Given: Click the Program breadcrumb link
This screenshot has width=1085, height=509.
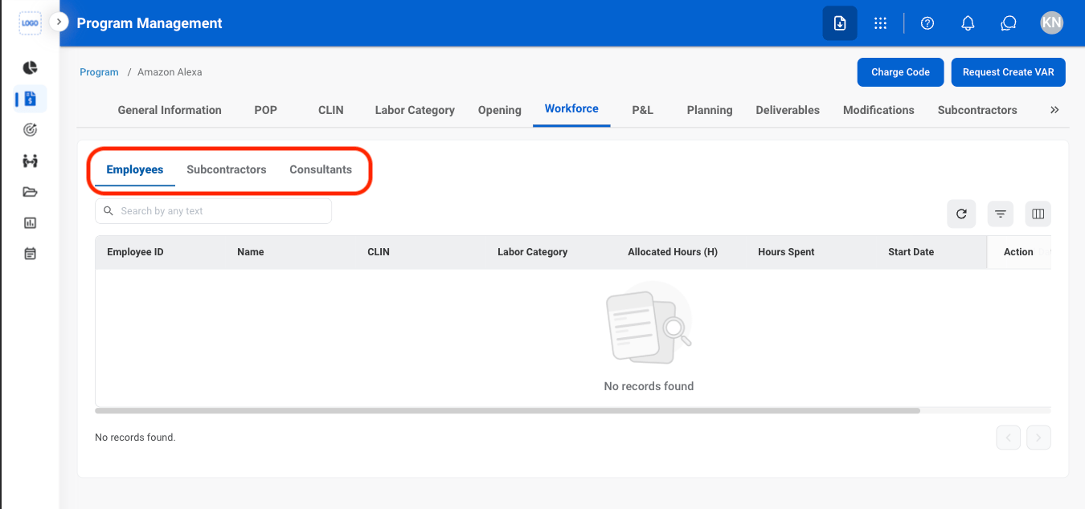Looking at the screenshot, I should tap(99, 72).
